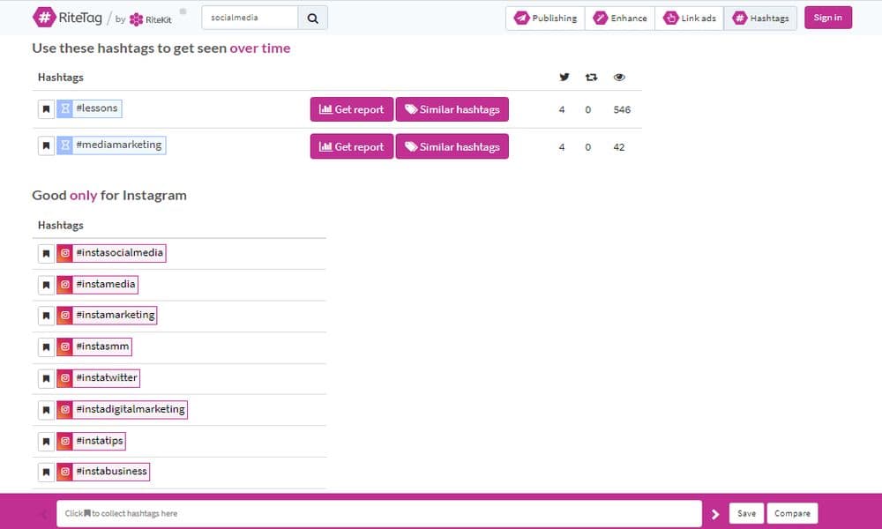882x529 pixels.
Task: Click the Compare button
Action: click(x=792, y=513)
